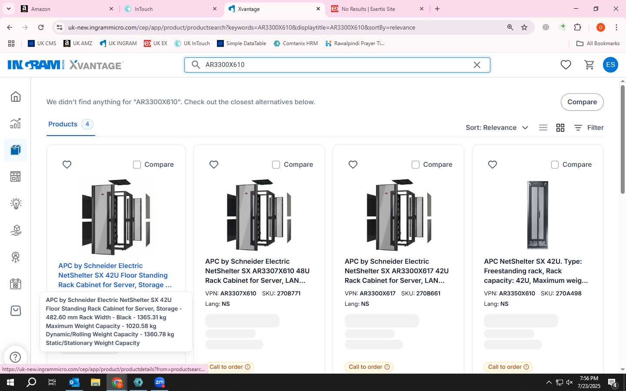Open the analytics chart sidebar icon

pyautogui.click(x=16, y=123)
